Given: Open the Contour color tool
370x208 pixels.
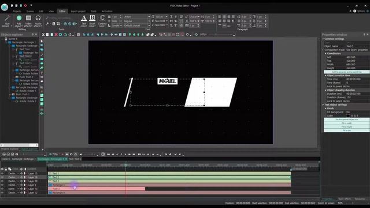Looking at the screenshot, I should click(x=102, y=21).
